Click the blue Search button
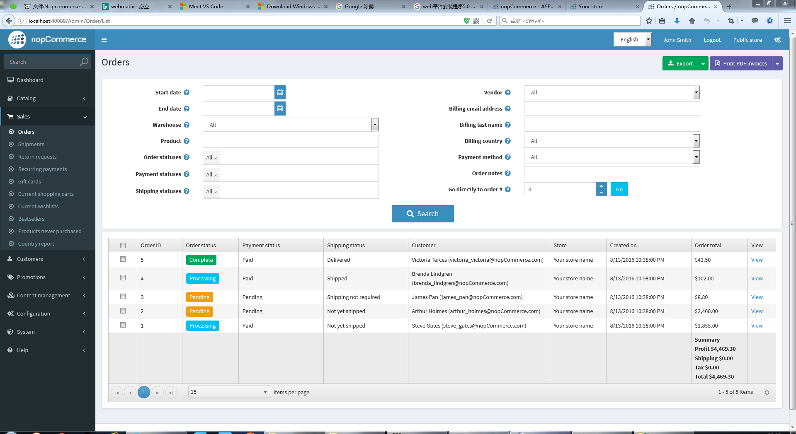The width and height of the screenshot is (796, 434). (x=422, y=214)
